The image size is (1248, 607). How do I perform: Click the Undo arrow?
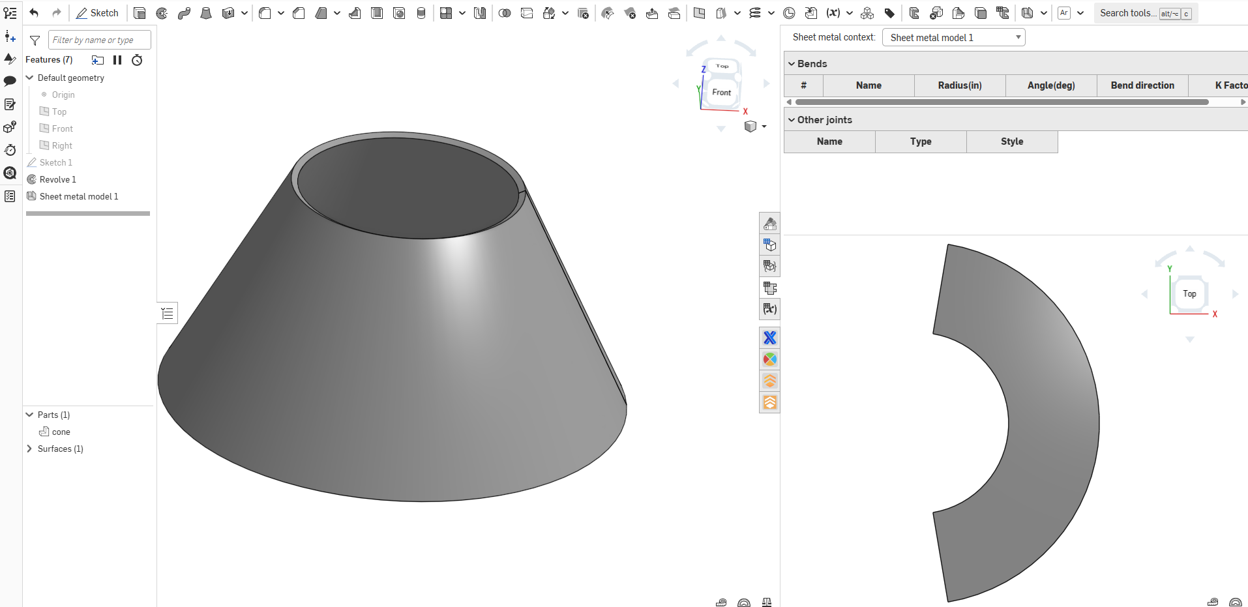pos(34,13)
